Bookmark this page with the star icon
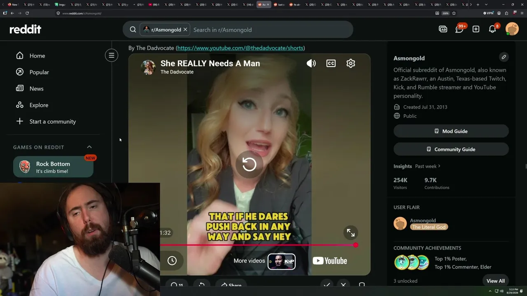 click(454, 13)
